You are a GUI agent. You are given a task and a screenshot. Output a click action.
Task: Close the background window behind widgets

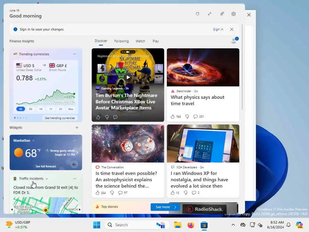[x=249, y=15]
